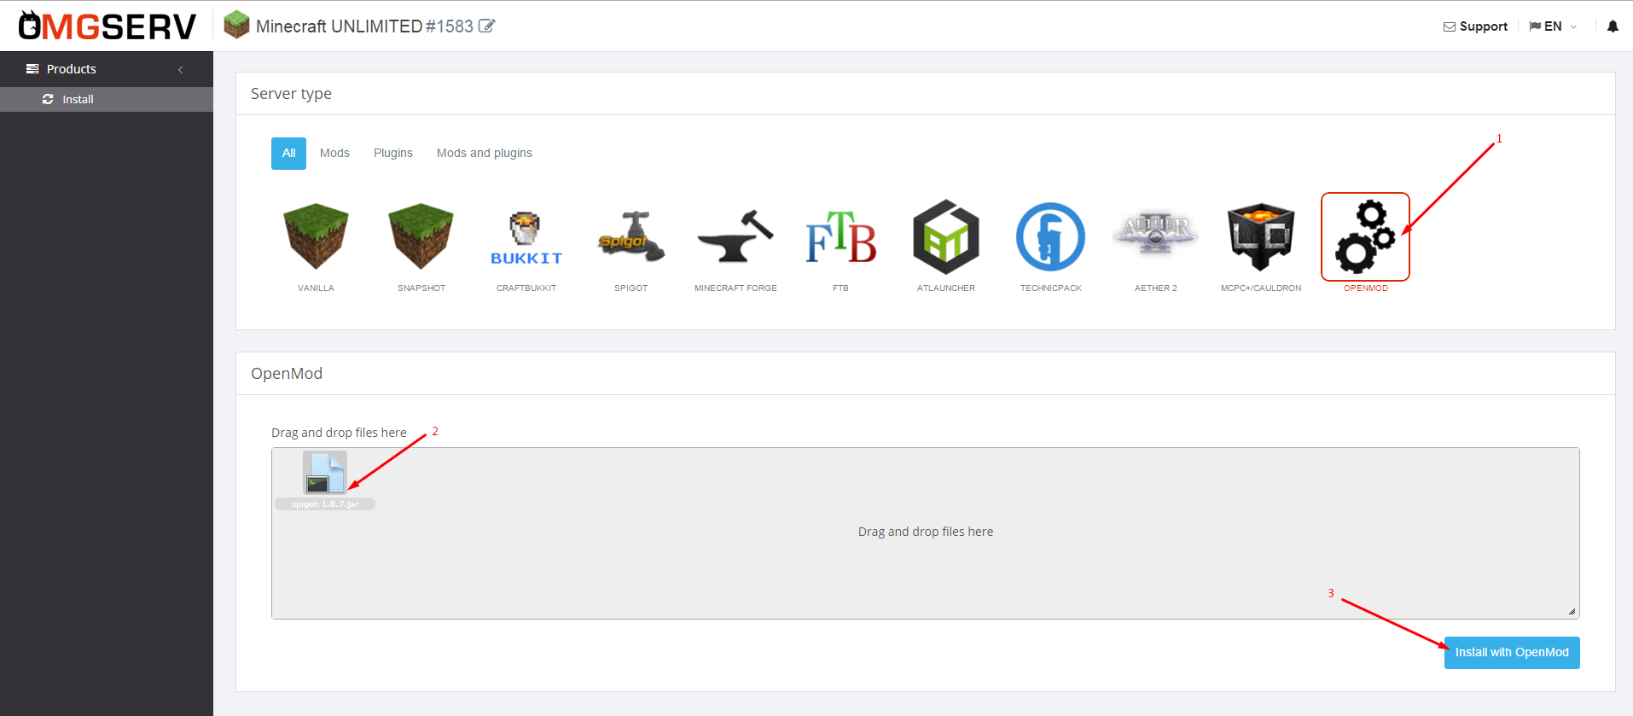Screen dimensions: 1633x716
Task: Show All server types tab
Action: [x=288, y=154]
